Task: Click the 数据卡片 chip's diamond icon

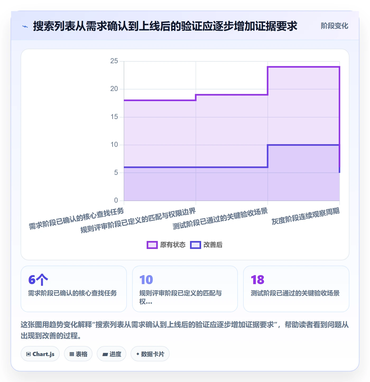Action: (138, 354)
